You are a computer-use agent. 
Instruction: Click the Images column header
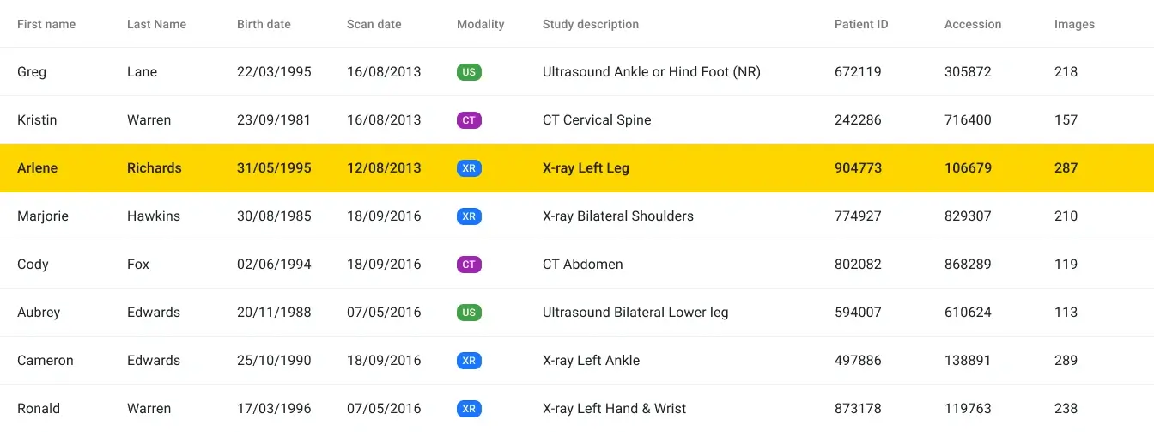(x=1074, y=24)
